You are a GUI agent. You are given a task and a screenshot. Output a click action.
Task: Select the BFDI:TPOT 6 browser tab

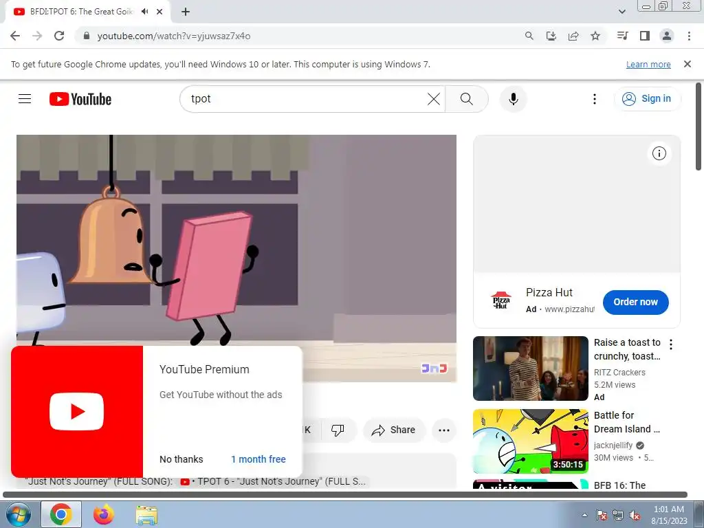click(x=82, y=12)
